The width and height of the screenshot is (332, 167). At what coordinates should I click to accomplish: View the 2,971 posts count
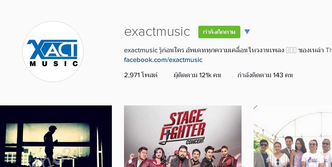click(141, 75)
